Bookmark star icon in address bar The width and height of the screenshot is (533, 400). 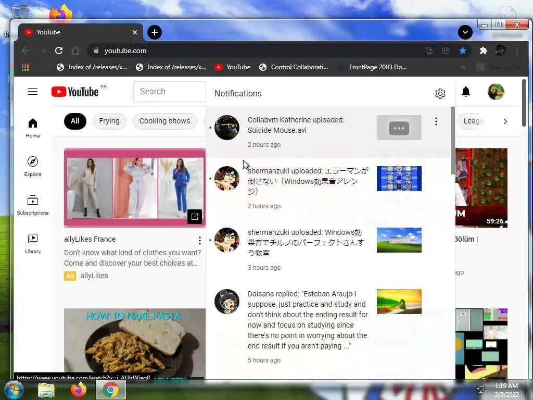[463, 51]
